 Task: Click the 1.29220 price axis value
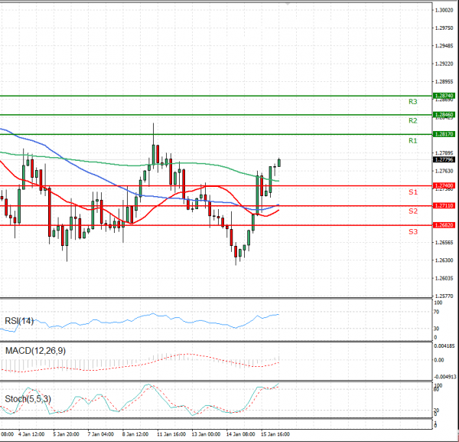click(444, 64)
